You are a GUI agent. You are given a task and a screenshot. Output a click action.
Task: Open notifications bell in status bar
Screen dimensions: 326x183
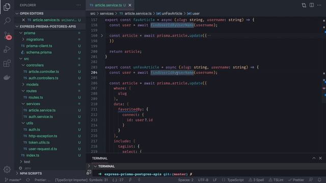[319, 180]
